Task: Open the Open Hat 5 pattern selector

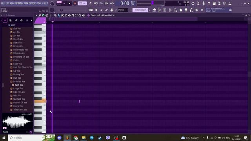Action: 140,10
